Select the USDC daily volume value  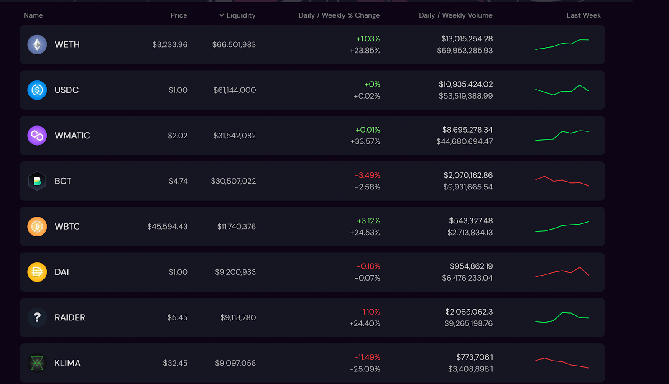466,84
